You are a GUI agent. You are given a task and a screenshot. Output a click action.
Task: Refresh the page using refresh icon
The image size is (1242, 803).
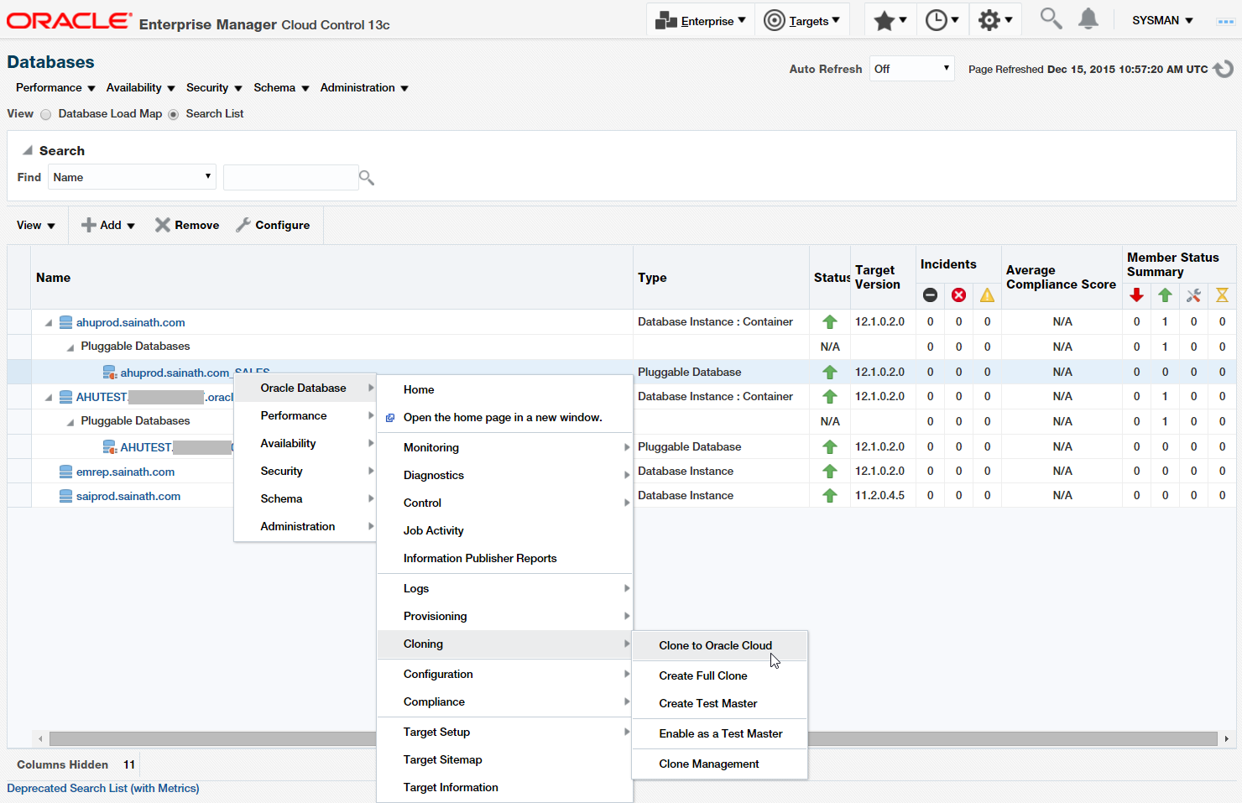coord(1224,69)
